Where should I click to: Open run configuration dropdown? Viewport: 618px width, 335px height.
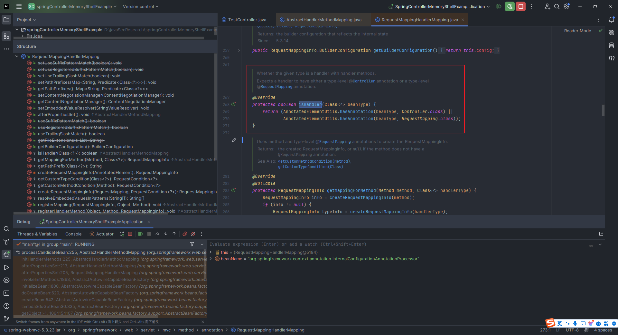439,6
